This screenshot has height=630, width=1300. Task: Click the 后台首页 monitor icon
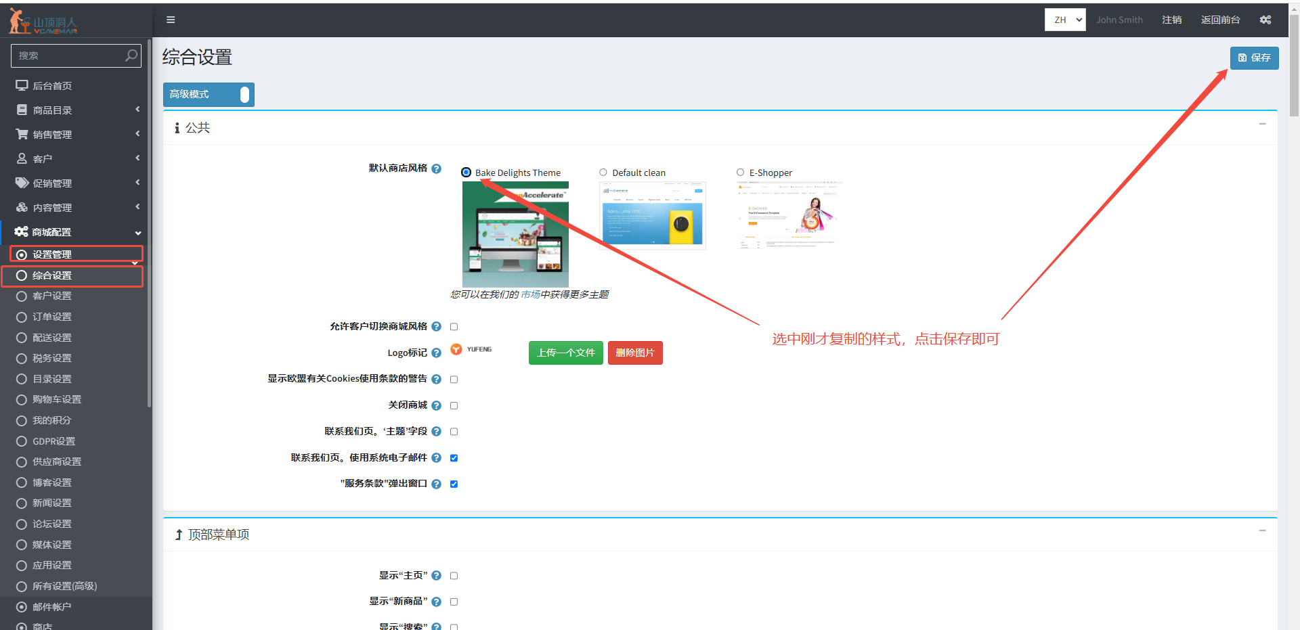click(22, 85)
